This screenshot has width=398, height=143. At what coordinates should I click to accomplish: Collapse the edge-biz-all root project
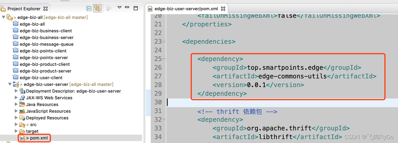click(3, 17)
